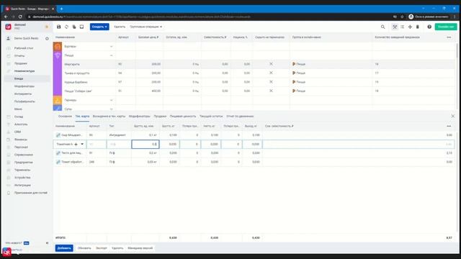Viewport: 461px width, 259px height.
Task: Click the settings gear next to Demo Quick Resto
Action: tap(47, 38)
